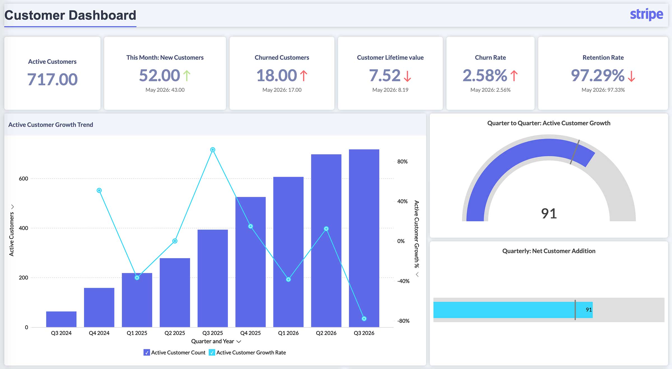The height and width of the screenshot is (369, 672).
Task: Click the Q1 2026 bar
Action: (288, 252)
